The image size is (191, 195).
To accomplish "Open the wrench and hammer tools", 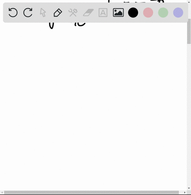I will point(73,12).
